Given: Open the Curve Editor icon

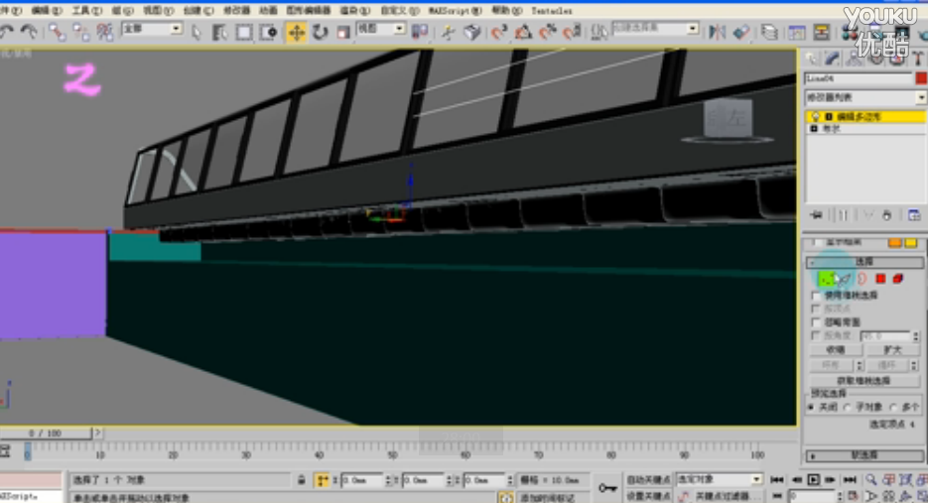Looking at the screenshot, I should (797, 32).
